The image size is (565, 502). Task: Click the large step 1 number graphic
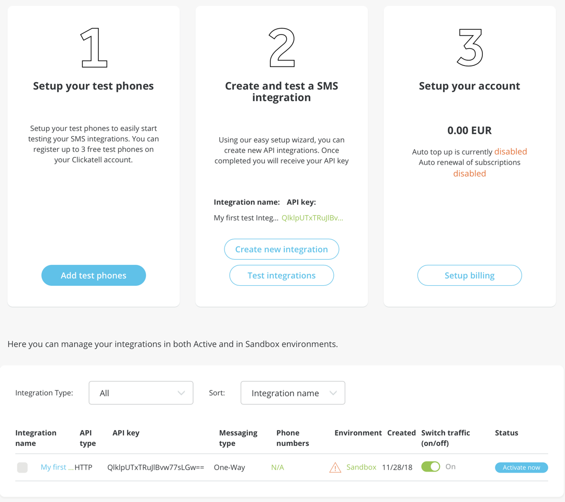click(94, 49)
